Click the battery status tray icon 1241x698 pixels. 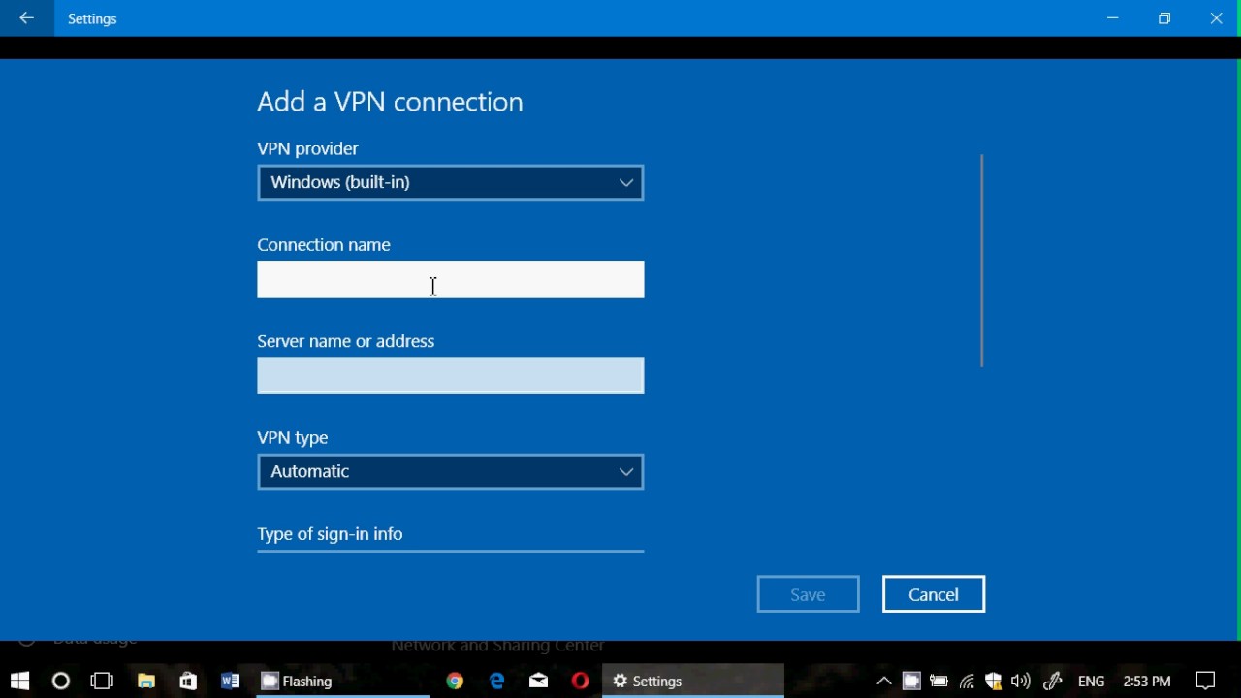(939, 682)
